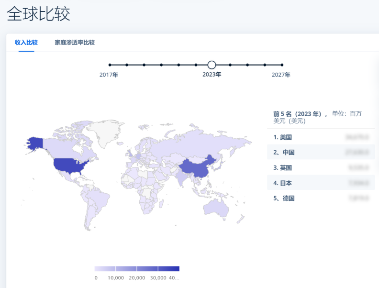Select the 2、中国 ranking entry
This screenshot has height=288, width=379.
point(321,153)
